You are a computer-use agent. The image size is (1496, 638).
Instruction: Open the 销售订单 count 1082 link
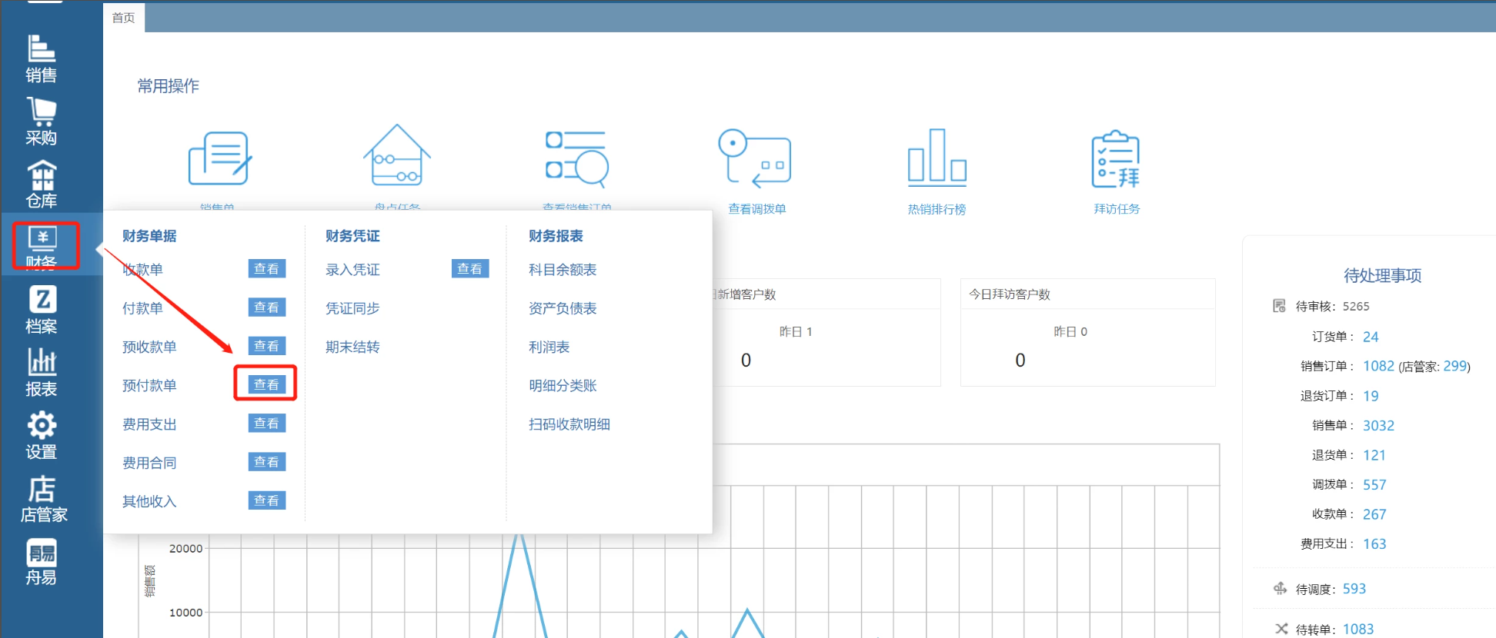[x=1377, y=366]
